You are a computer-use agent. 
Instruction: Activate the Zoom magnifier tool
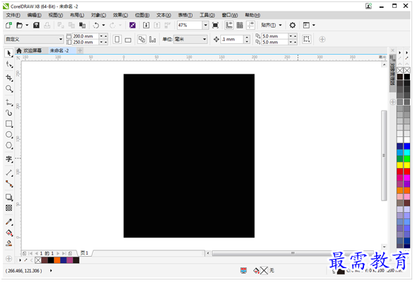point(9,89)
